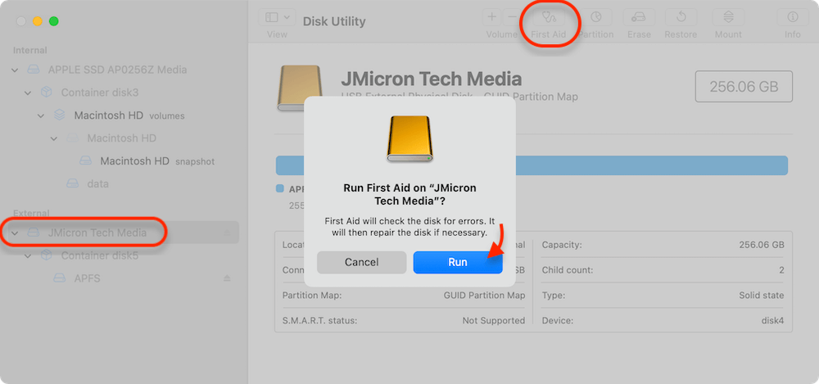Click the 256.06 GB capacity box

tap(744, 86)
